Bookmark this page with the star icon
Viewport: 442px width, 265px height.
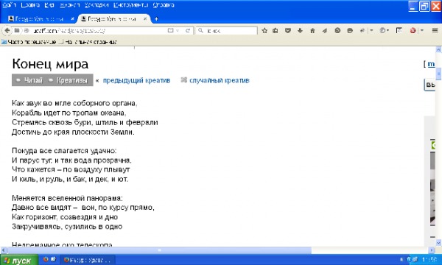(x=264, y=30)
